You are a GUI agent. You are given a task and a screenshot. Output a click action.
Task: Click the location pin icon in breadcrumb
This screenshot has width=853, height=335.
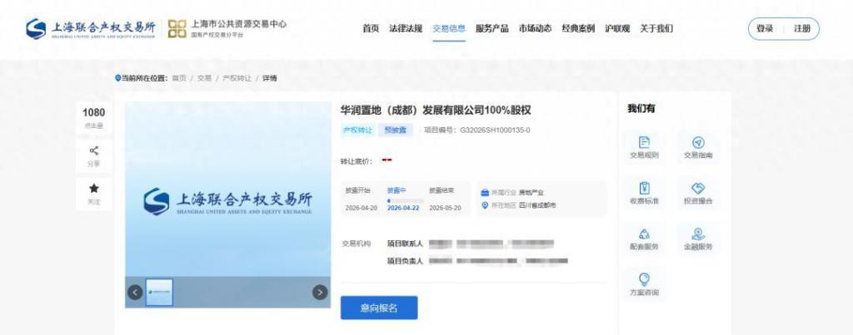pyautogui.click(x=117, y=78)
